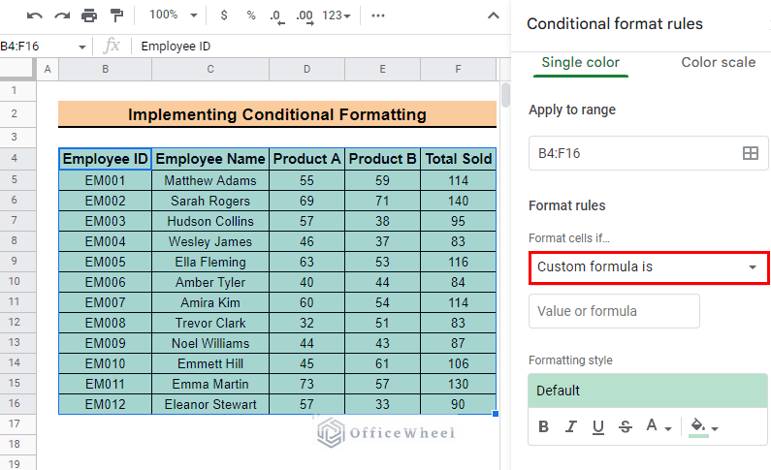Apply percent format icon
This screenshot has height=470, width=771.
[251, 16]
